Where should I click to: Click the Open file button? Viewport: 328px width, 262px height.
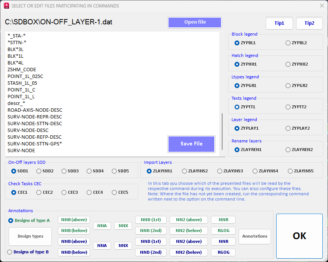pos(195,22)
